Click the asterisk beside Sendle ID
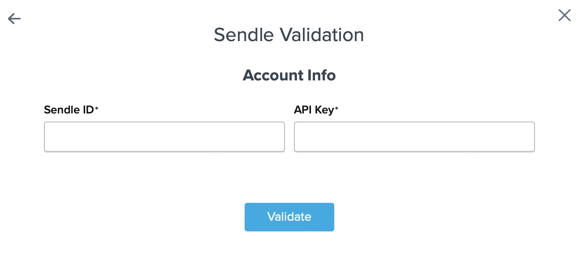This screenshot has height=260, width=578. pyautogui.click(x=96, y=109)
